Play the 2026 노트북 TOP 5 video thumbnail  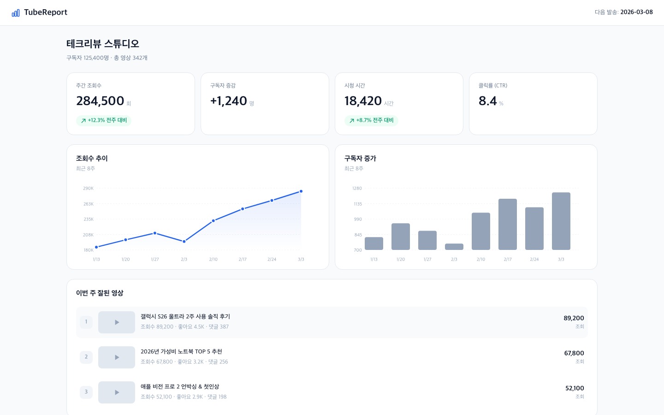[117, 357]
